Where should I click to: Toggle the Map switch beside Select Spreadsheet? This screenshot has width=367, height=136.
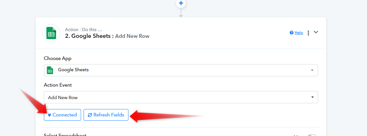click(x=312, y=135)
